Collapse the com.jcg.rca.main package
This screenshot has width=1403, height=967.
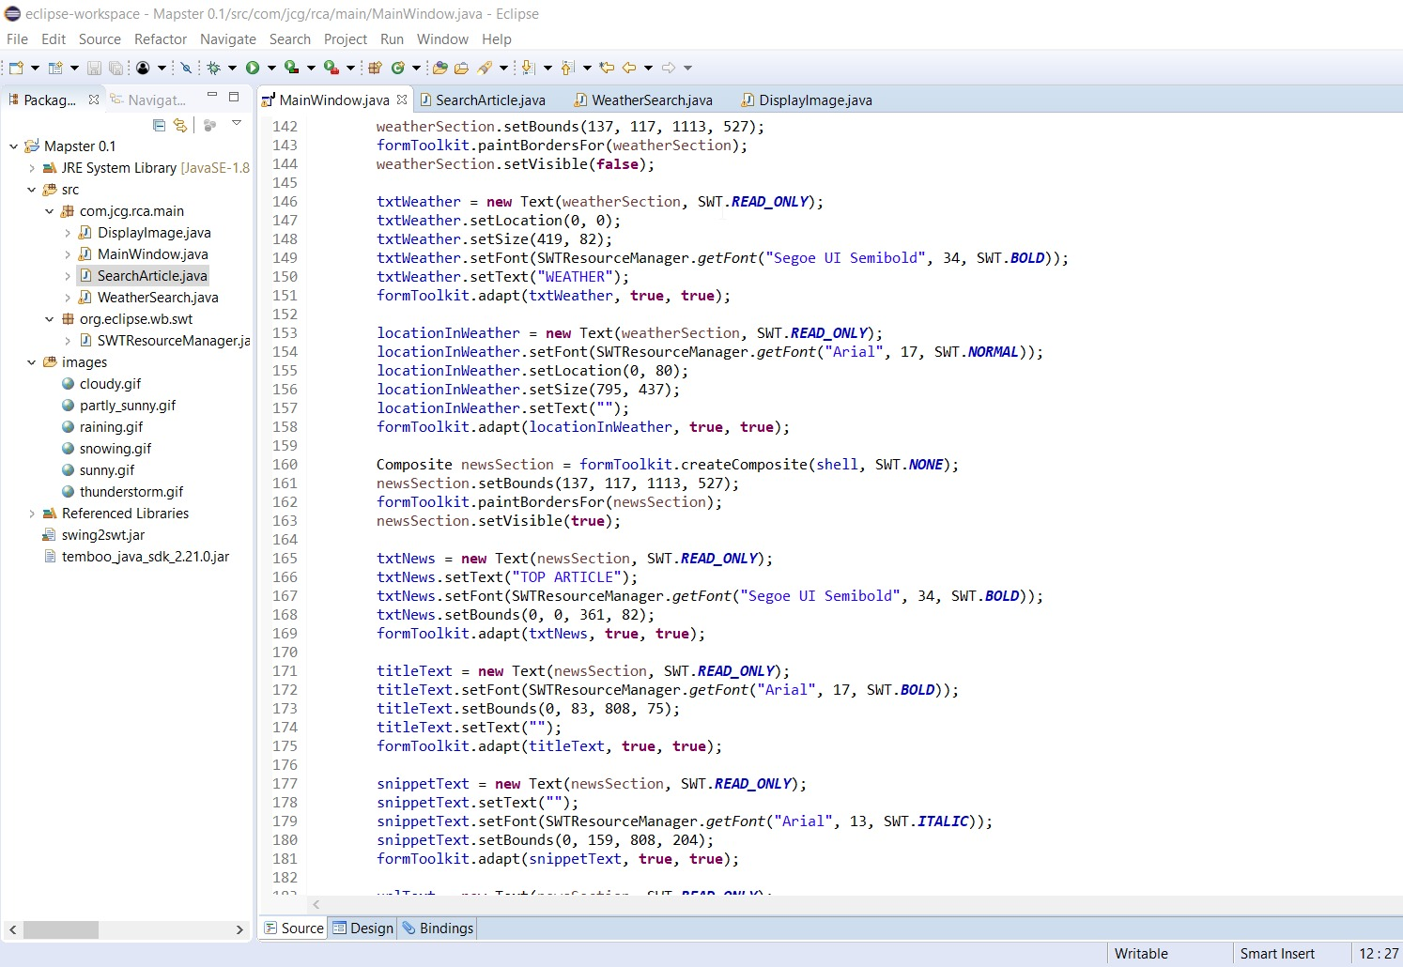(x=49, y=211)
